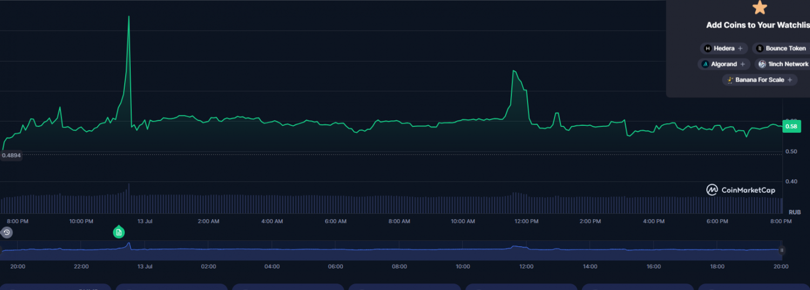Click the left edge handle of range navigator
Screen dimensions: 810x290
pos(2,250)
